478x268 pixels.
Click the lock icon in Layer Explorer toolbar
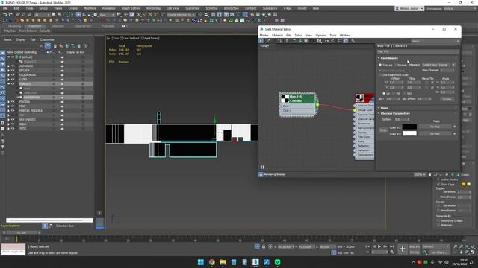pos(55,46)
